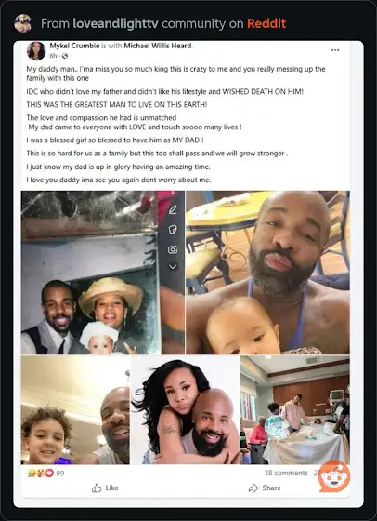Tap the Reddit Snoo mascot icon

click(x=334, y=476)
